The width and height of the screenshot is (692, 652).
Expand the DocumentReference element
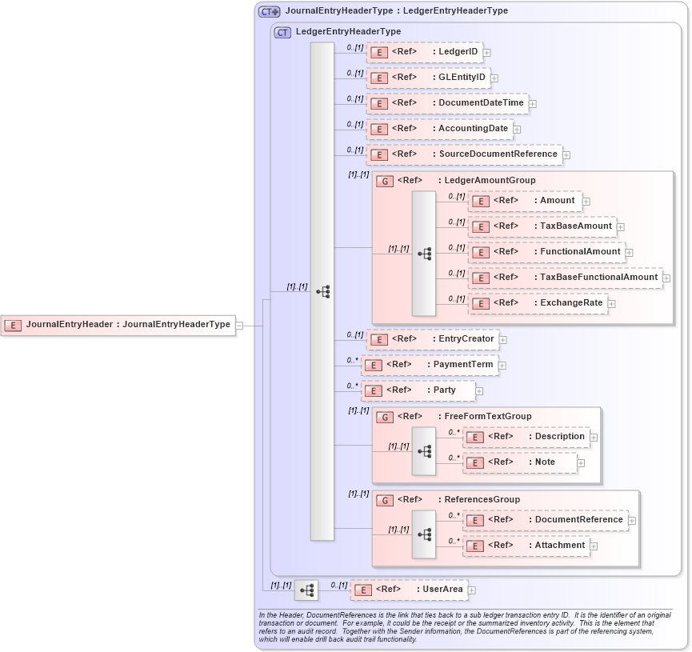[633, 520]
